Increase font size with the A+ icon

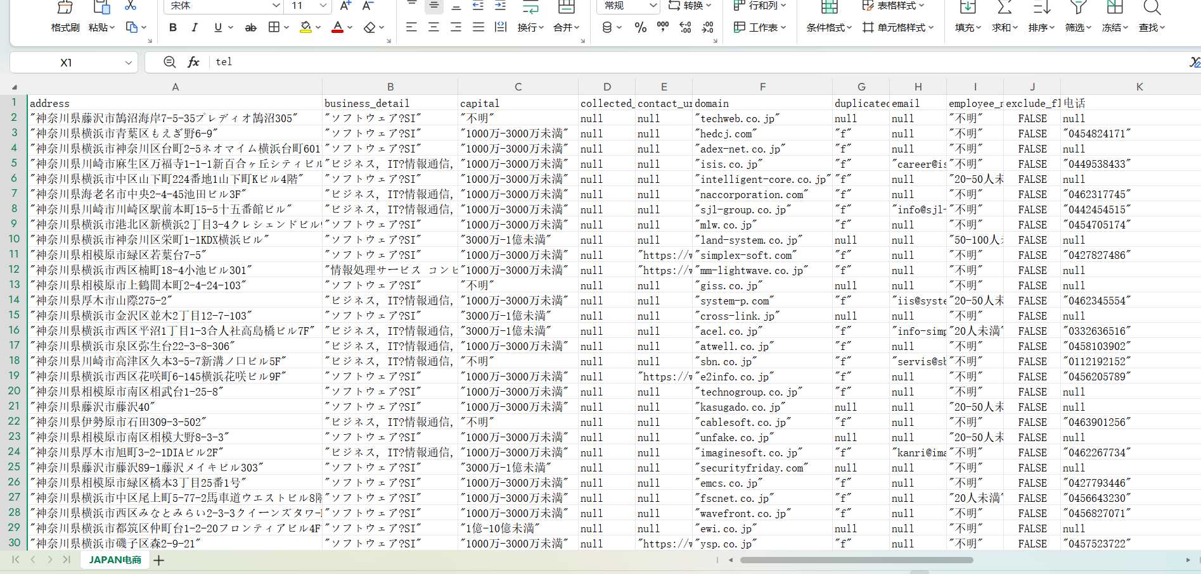point(345,6)
